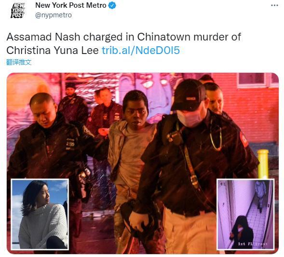Viewport: 284px width, 257px height.
Task: Open the inset photo of woman in white sweater
Action: coord(40,215)
